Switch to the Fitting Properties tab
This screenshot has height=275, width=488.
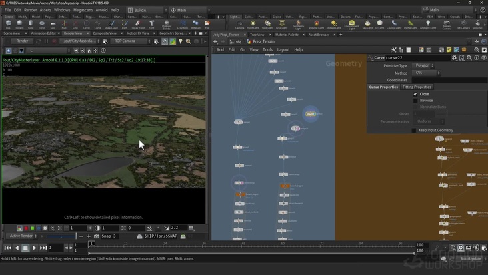tap(417, 87)
